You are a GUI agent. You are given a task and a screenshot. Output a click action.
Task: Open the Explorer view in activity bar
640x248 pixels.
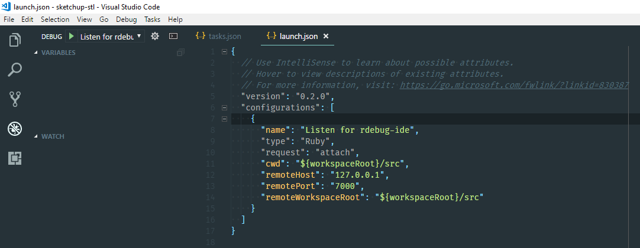click(15, 41)
